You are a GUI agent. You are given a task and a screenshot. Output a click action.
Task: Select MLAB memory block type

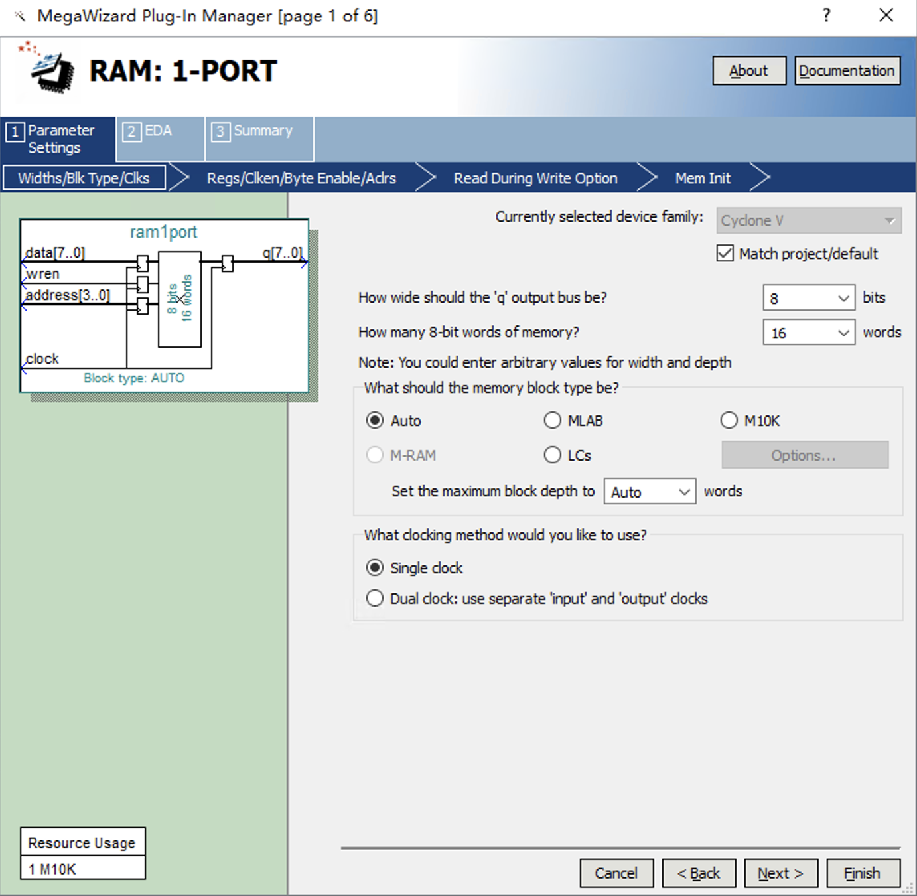[553, 421]
